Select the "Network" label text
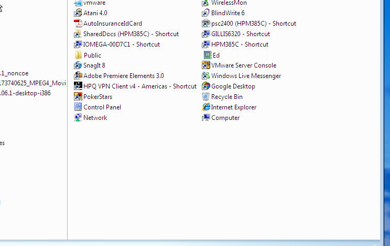The image size is (390, 246). click(x=95, y=117)
